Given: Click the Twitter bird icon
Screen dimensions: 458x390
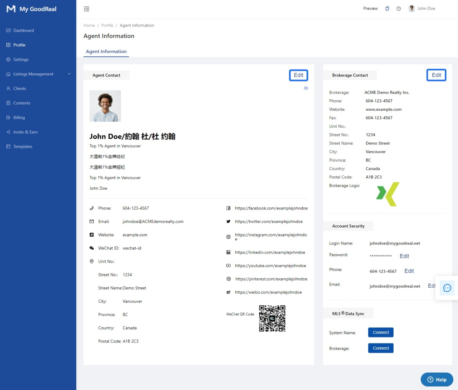Looking at the screenshot, I should 228,222.
